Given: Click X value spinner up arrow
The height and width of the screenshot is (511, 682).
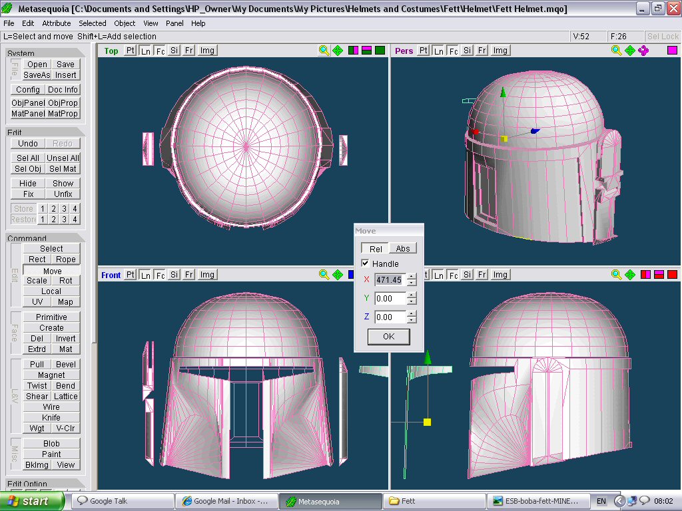Looking at the screenshot, I should click(412, 276).
